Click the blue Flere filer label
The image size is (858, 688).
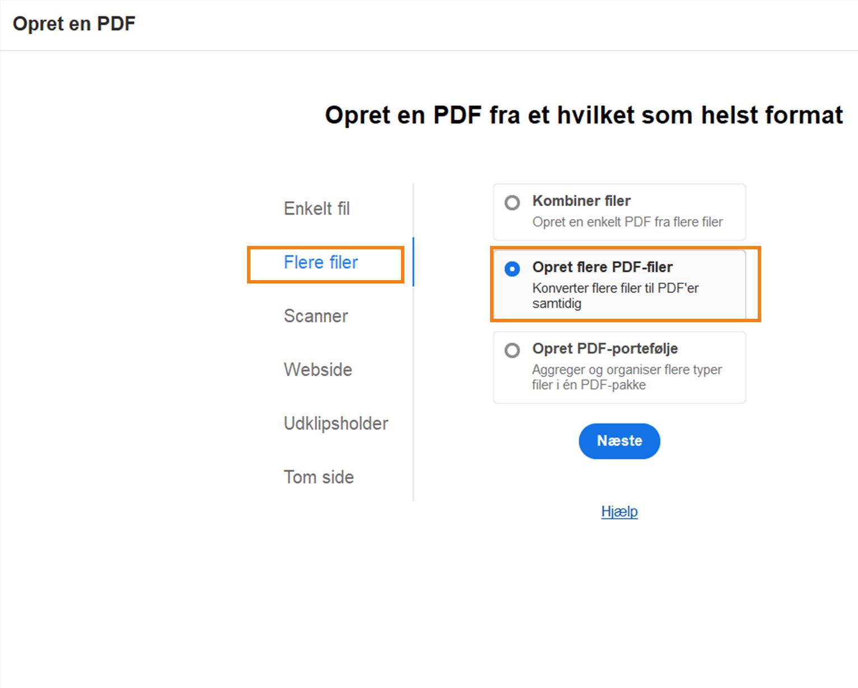click(321, 262)
